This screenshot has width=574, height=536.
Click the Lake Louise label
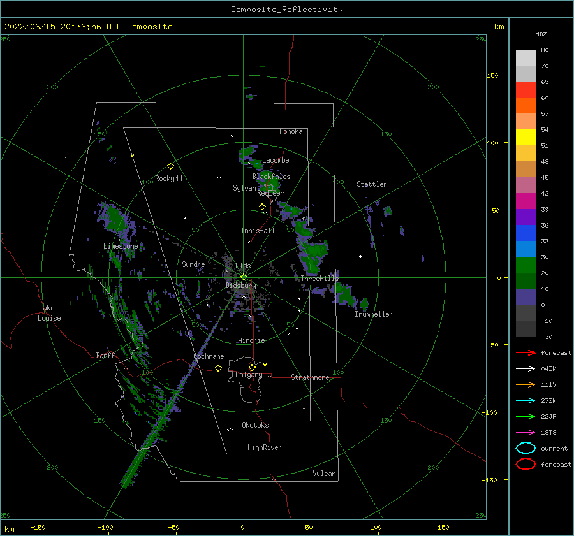pos(49,313)
